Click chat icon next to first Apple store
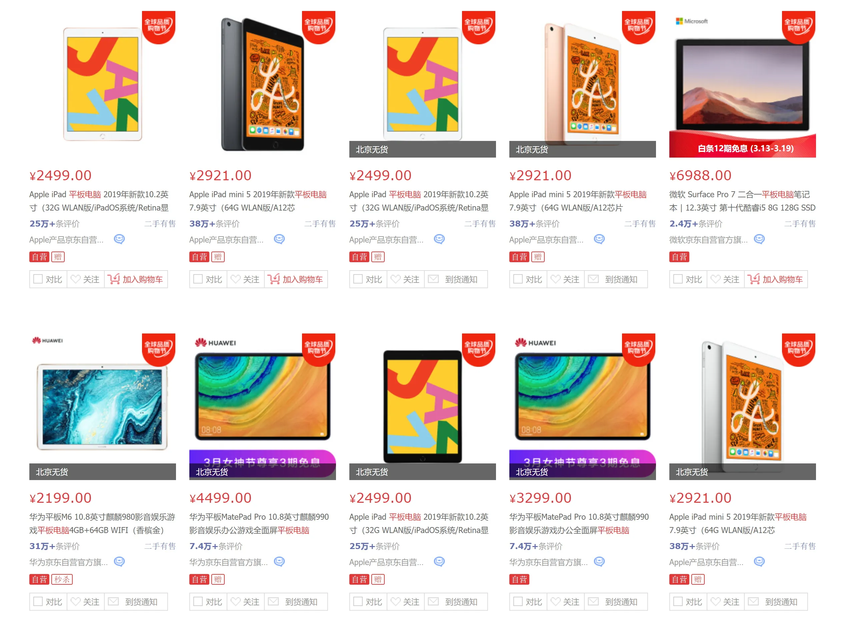847x620 pixels. (119, 239)
